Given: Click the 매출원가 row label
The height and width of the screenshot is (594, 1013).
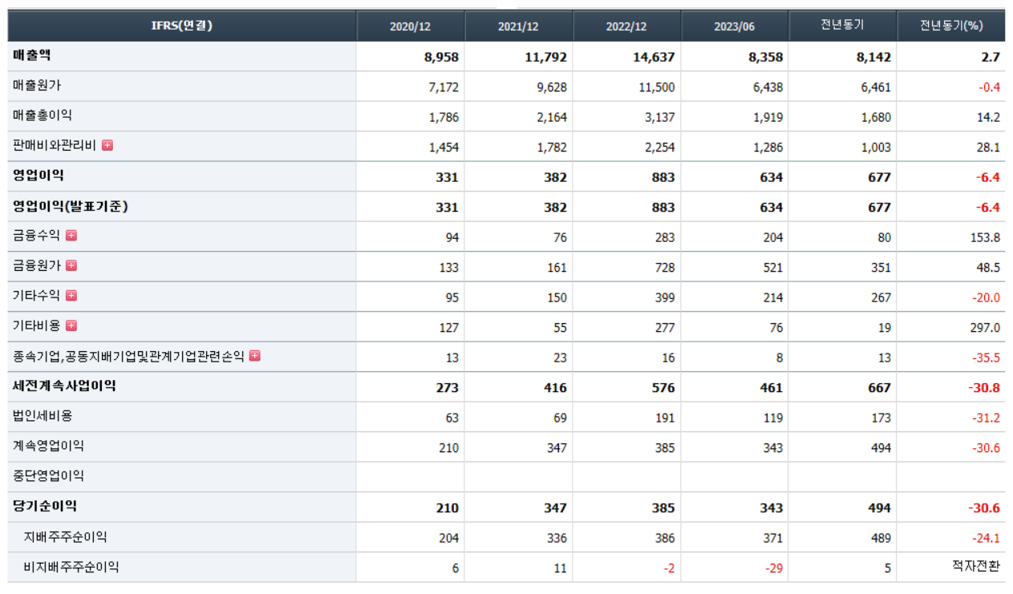Looking at the screenshot, I should coord(37,85).
